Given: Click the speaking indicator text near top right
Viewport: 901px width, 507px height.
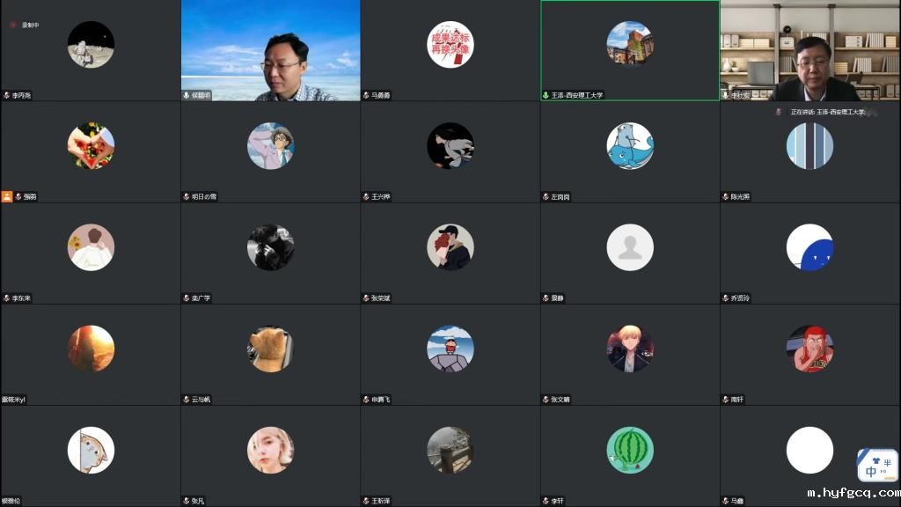Looking at the screenshot, I should point(827,113).
